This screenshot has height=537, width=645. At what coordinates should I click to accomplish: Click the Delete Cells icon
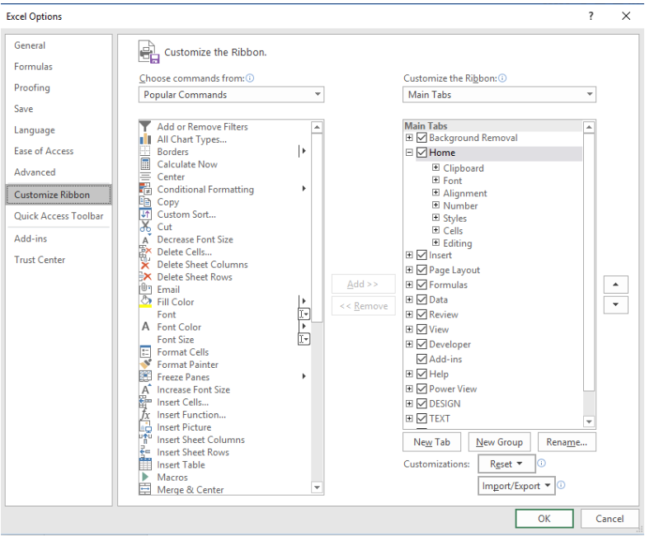[x=145, y=252]
